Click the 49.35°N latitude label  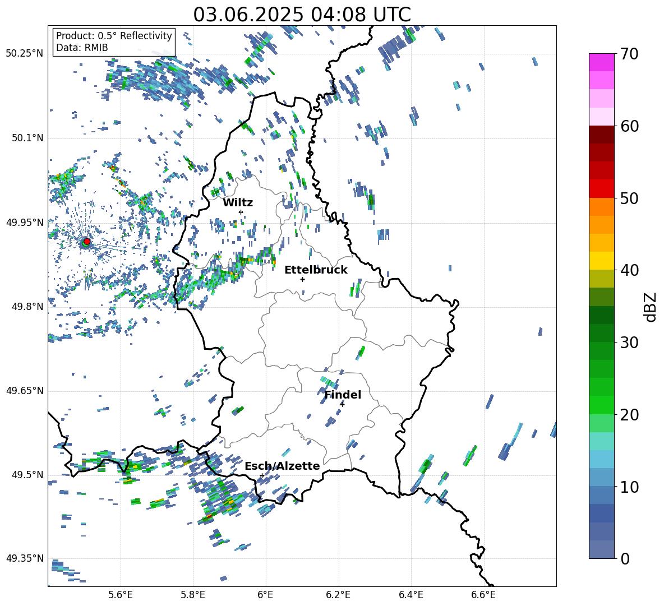(25, 558)
